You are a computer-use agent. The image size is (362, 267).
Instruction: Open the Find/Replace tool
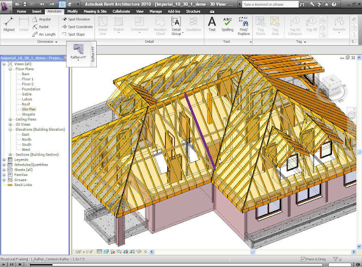[x=244, y=26]
